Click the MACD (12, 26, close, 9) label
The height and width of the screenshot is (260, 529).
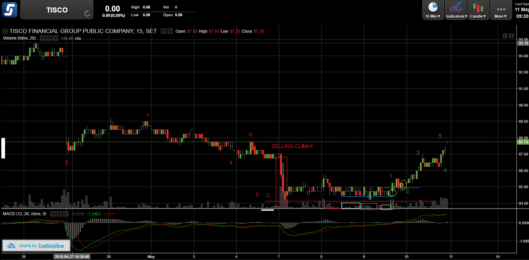click(x=25, y=214)
